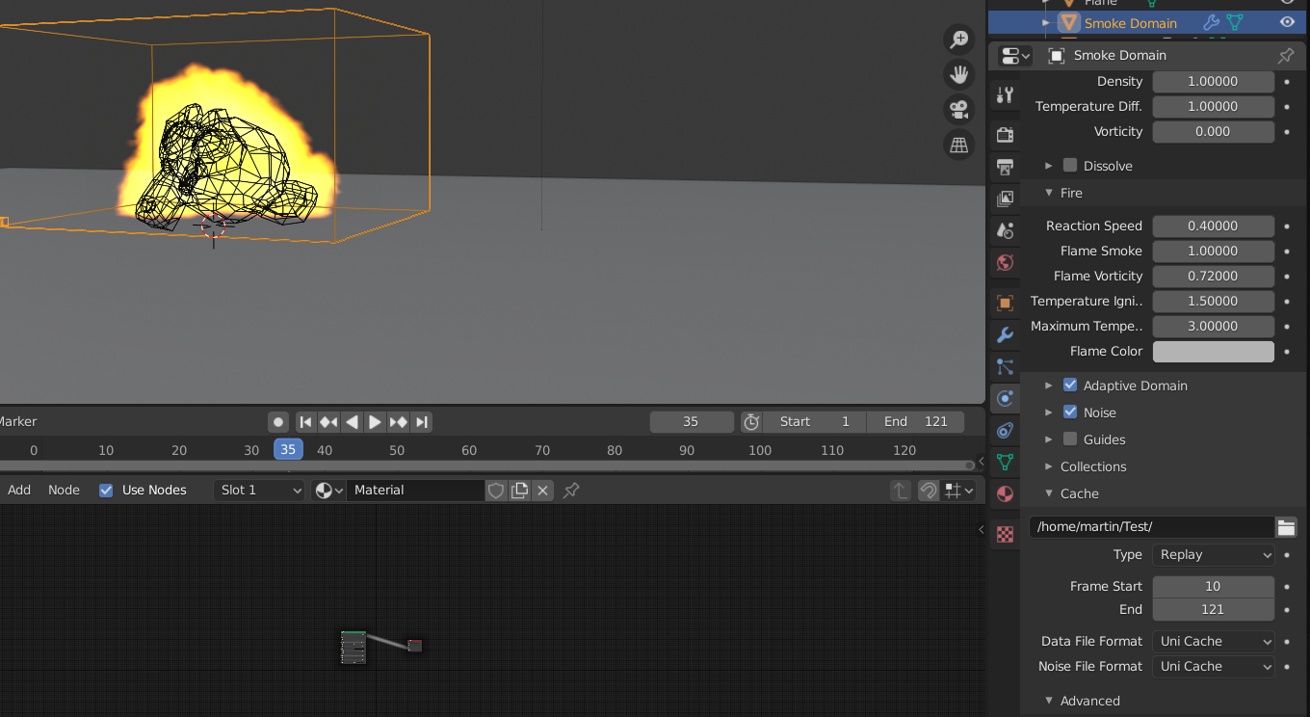Disable the Noise checkbox
The height and width of the screenshot is (717, 1310).
pos(1070,412)
